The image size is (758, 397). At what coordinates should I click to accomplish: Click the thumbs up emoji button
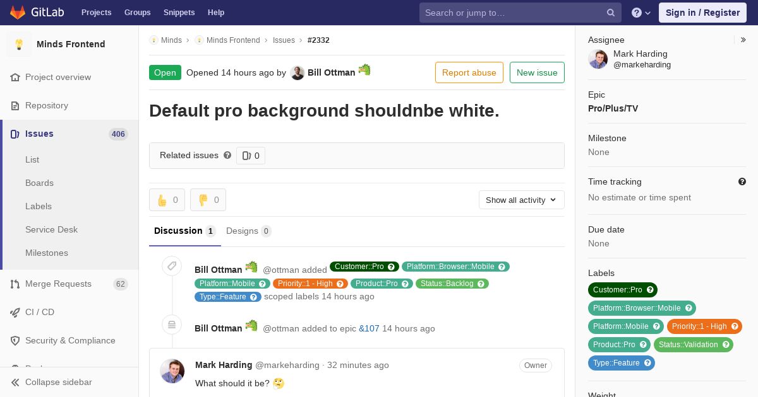click(x=167, y=200)
